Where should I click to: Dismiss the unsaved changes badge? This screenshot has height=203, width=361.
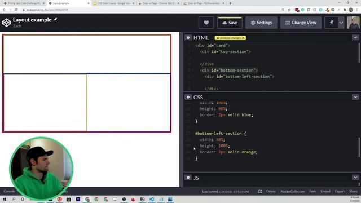click(x=243, y=38)
